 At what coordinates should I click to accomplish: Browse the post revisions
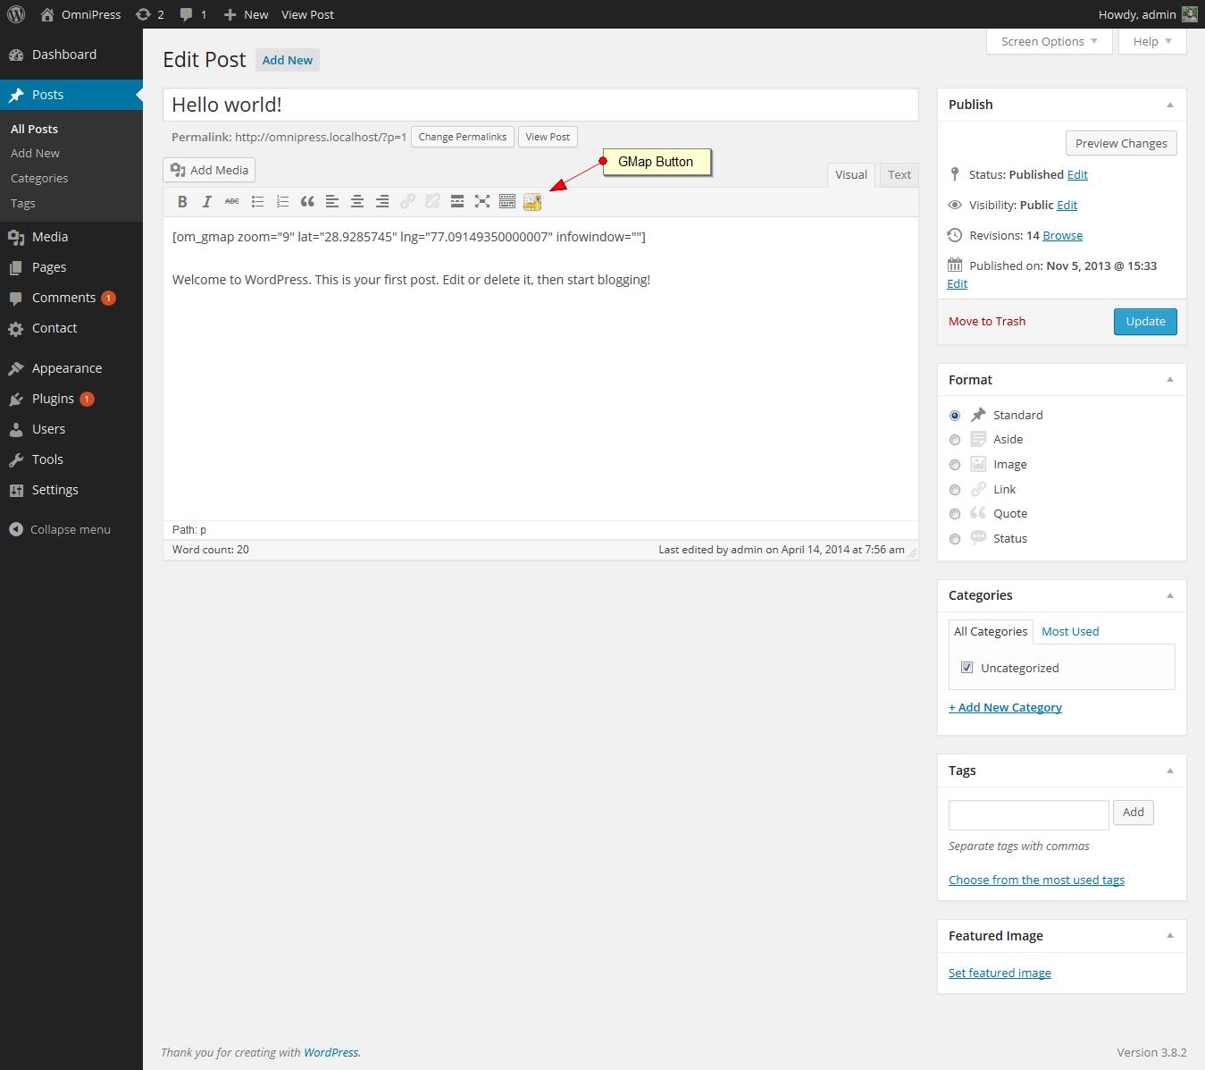[1063, 236]
